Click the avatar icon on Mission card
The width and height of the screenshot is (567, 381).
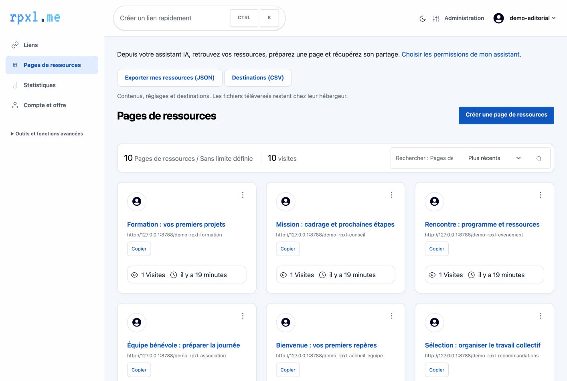click(x=286, y=201)
